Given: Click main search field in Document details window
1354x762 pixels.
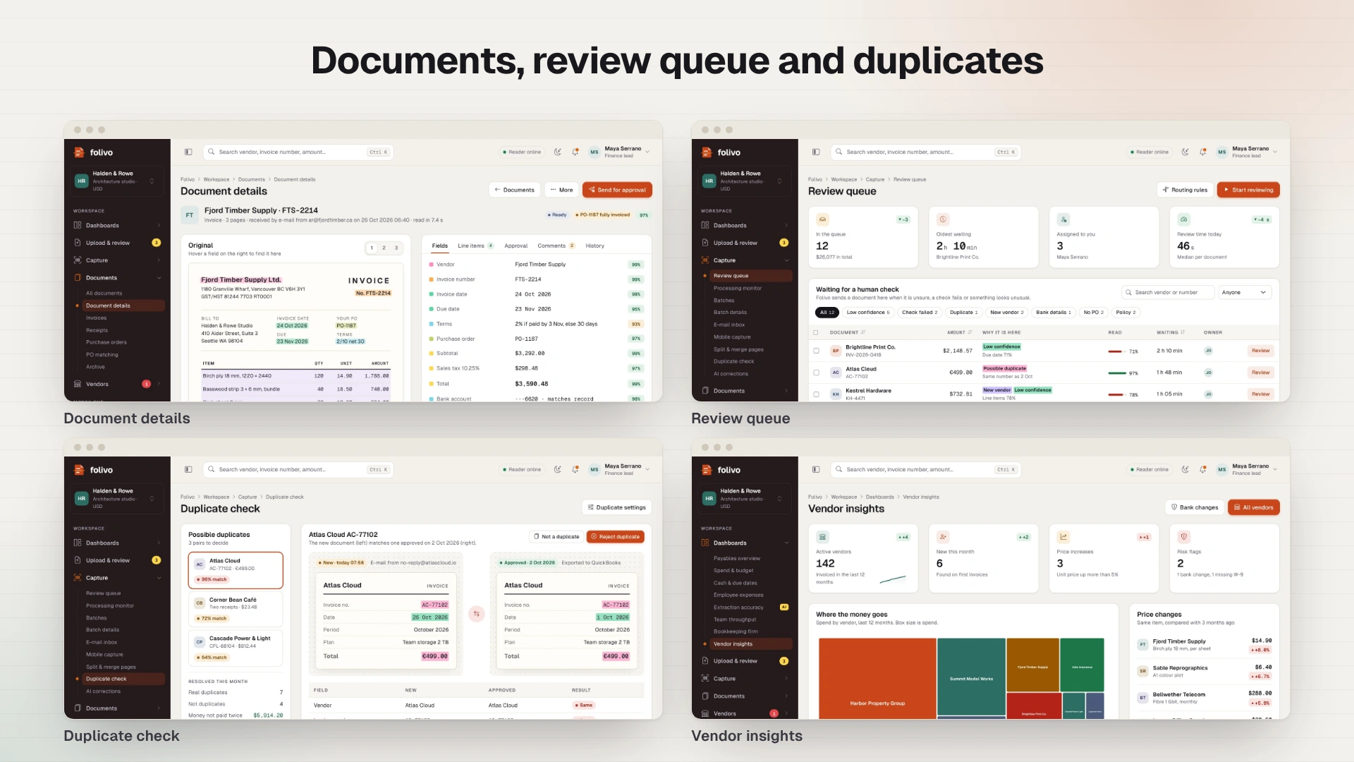Looking at the screenshot, I should [298, 152].
